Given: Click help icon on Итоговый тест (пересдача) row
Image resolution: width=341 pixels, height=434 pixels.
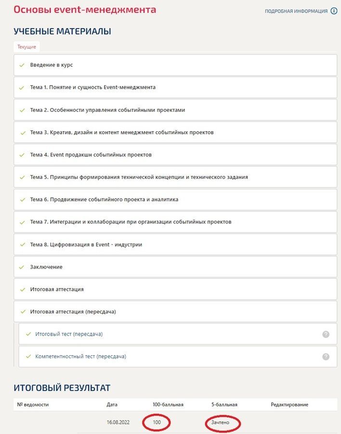Looking at the screenshot, I should tap(326, 334).
